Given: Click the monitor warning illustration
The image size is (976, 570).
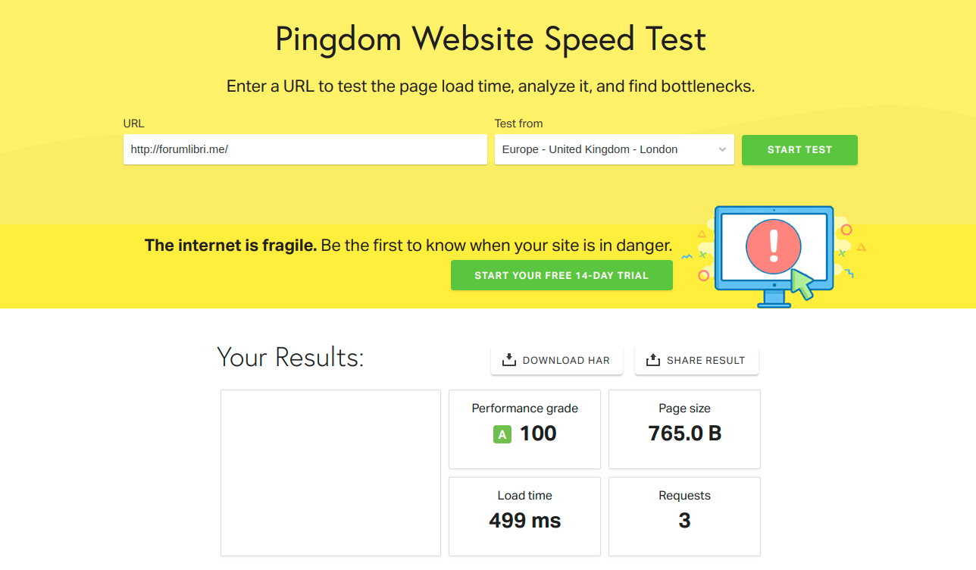Looking at the screenshot, I should point(774,255).
